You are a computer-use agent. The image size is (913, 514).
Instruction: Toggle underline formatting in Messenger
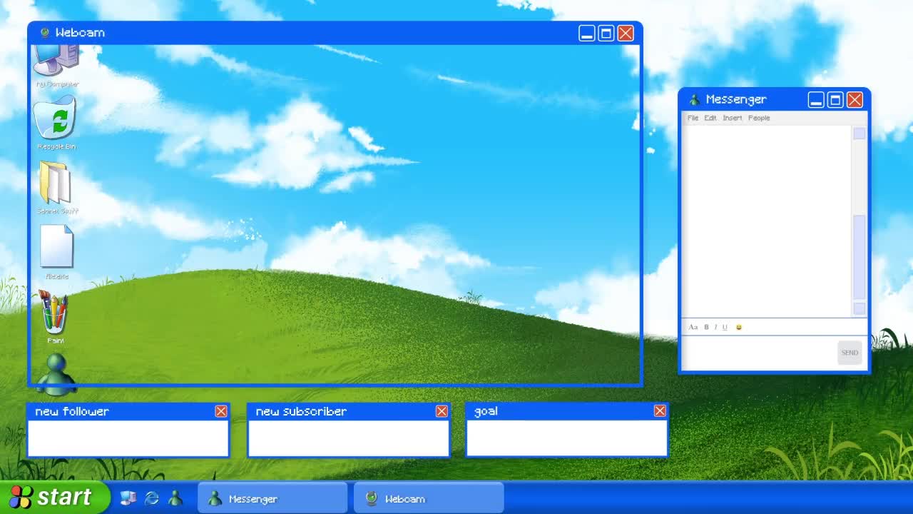(725, 328)
